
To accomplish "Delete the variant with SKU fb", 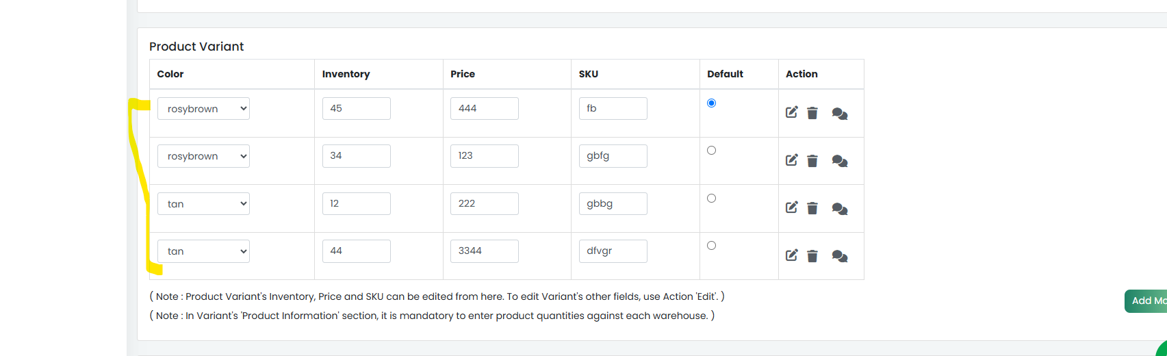I will (x=812, y=113).
